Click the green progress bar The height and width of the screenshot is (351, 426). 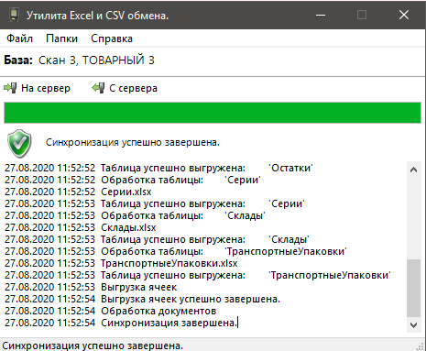[x=213, y=113]
